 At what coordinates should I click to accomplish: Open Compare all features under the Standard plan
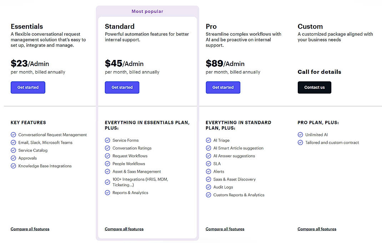[124, 229]
